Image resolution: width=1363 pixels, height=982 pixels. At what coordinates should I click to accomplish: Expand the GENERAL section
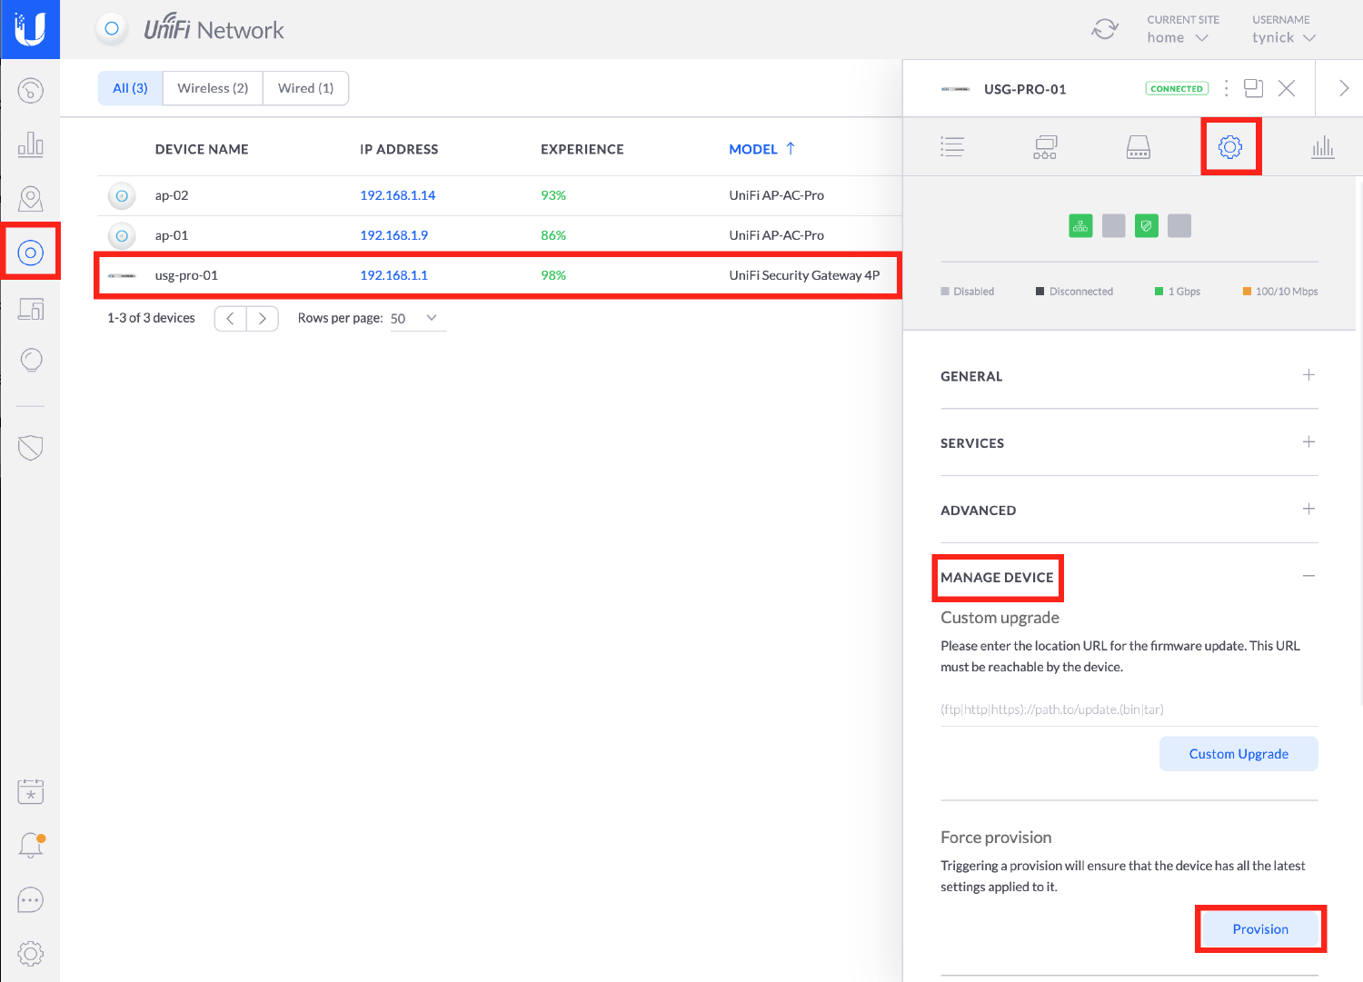point(1308,374)
